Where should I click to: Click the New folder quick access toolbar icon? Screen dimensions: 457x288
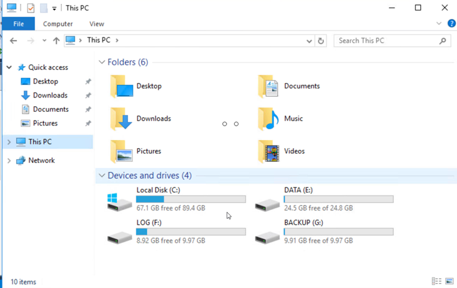coord(44,8)
